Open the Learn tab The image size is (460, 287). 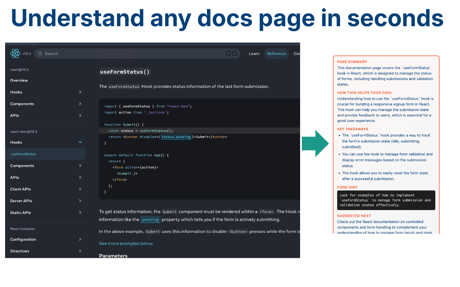tap(254, 53)
